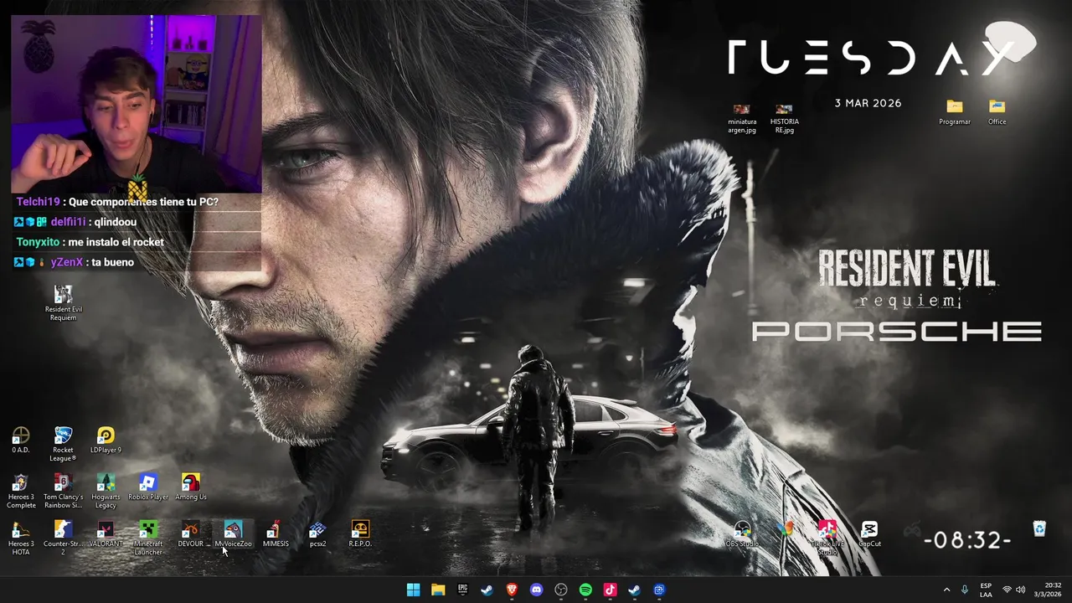Select the R.E.P.O. shortcut
This screenshot has width=1072, height=603.
tap(360, 534)
